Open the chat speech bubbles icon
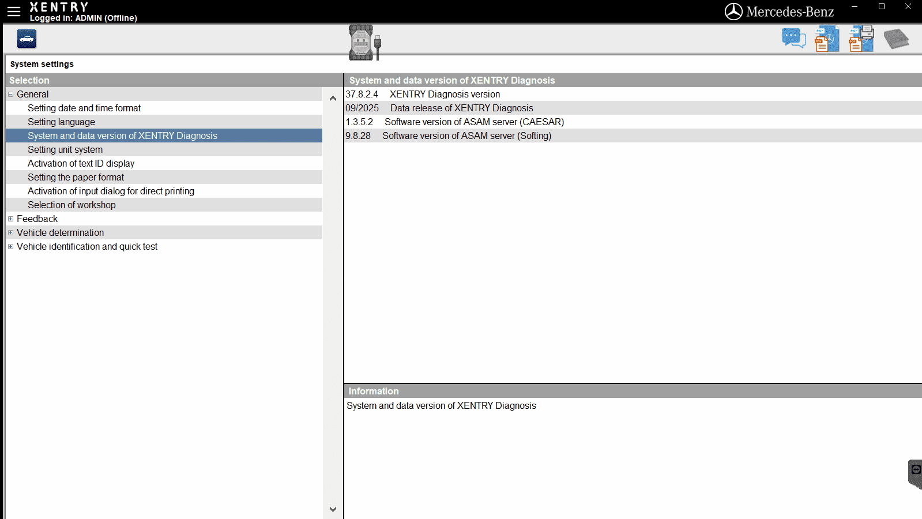Screen dimensions: 922x519 point(793,39)
